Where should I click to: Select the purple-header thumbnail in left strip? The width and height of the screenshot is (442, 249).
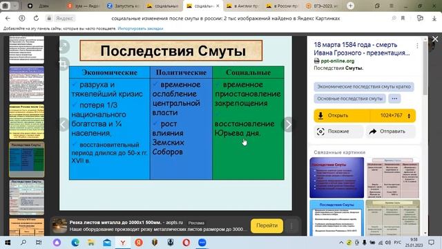click(x=27, y=84)
